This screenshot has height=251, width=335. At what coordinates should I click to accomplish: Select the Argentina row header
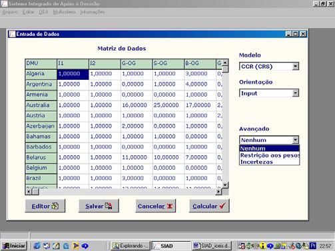(x=41, y=85)
